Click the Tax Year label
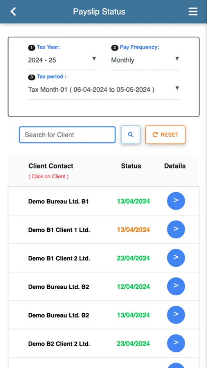 [48, 47]
